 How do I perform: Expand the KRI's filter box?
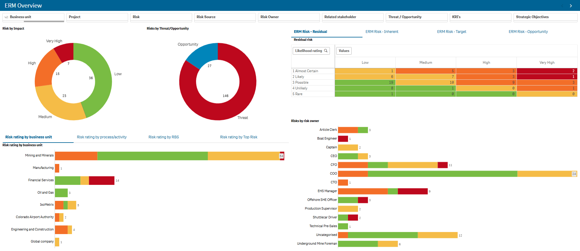point(480,17)
